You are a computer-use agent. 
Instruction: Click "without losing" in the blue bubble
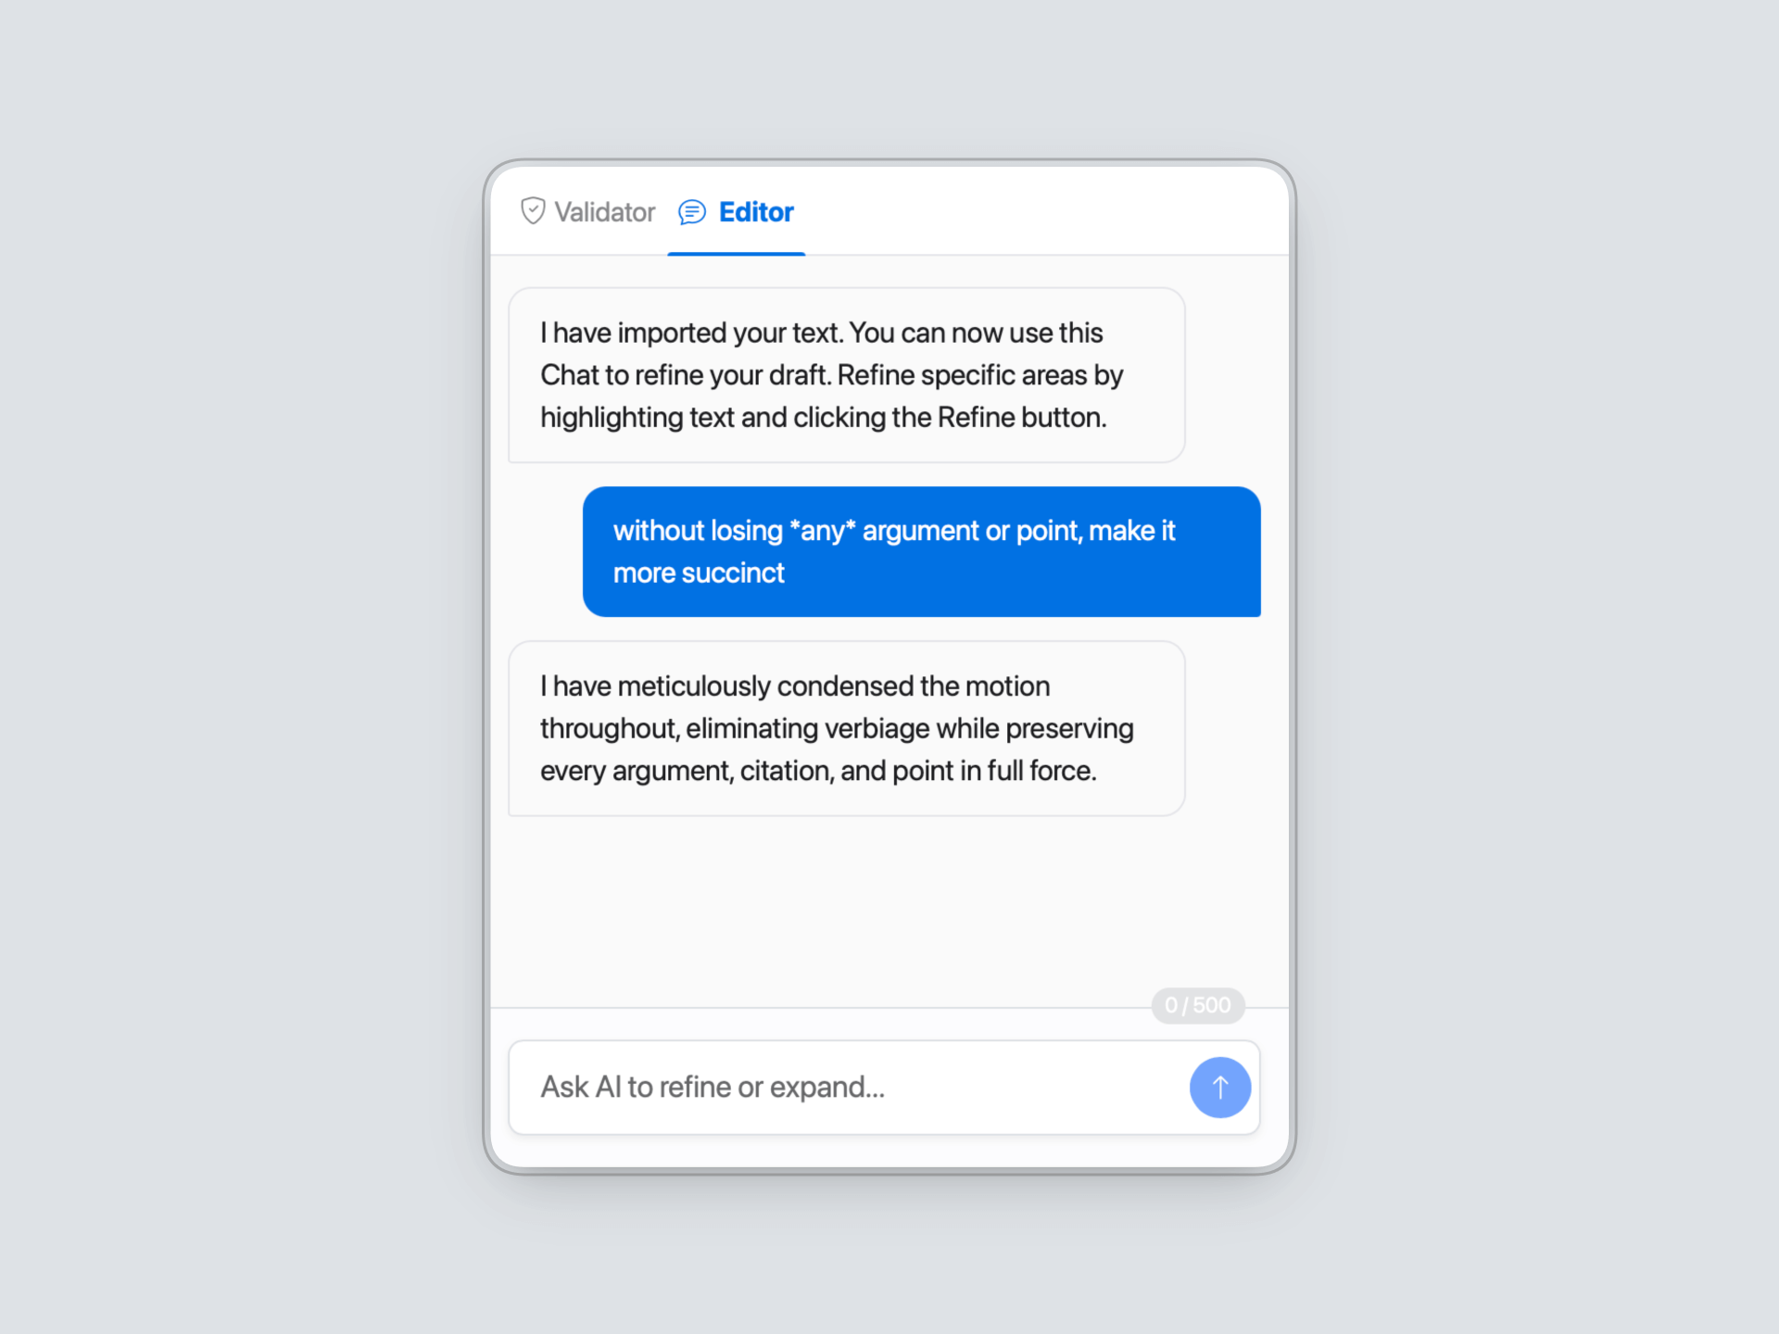[697, 531]
